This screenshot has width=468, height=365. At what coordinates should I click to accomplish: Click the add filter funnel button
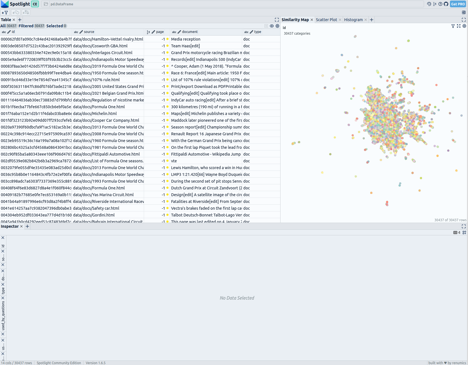click(5, 12)
